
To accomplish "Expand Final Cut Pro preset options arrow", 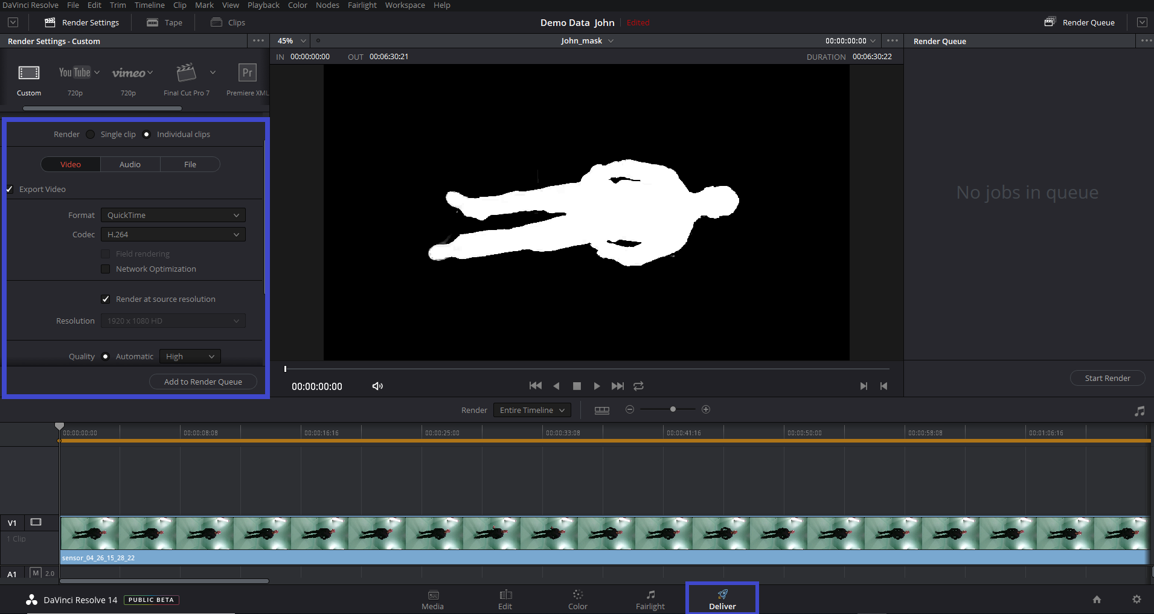I will [x=213, y=72].
